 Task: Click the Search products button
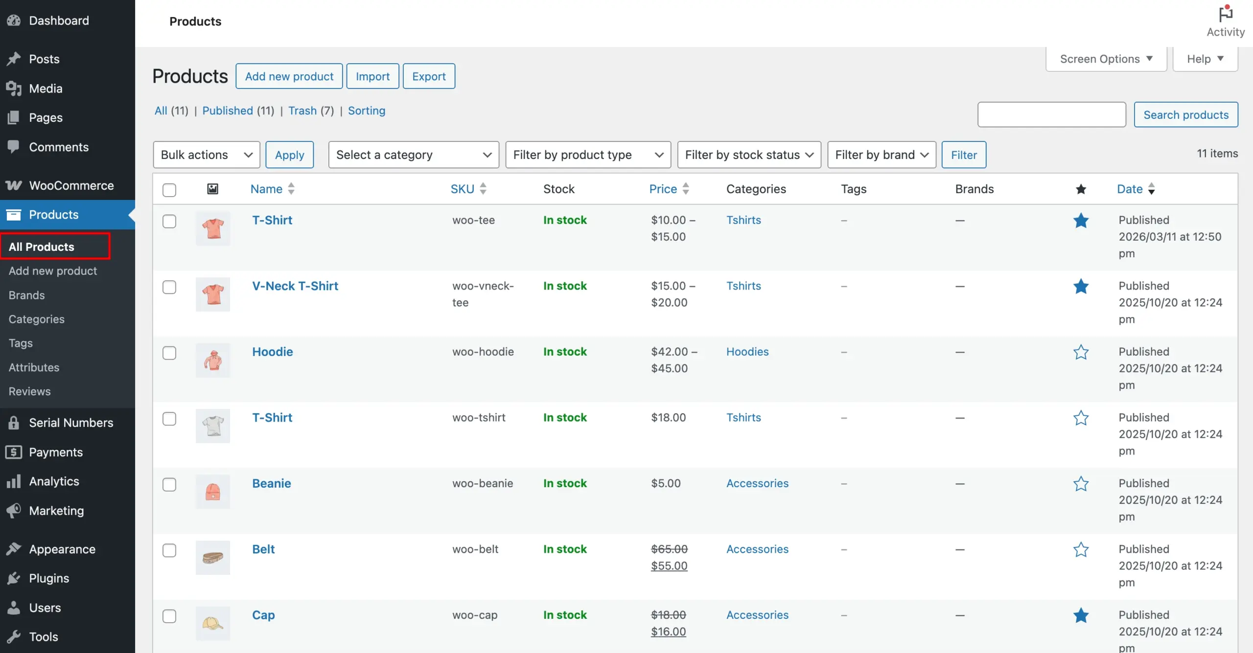coord(1186,114)
